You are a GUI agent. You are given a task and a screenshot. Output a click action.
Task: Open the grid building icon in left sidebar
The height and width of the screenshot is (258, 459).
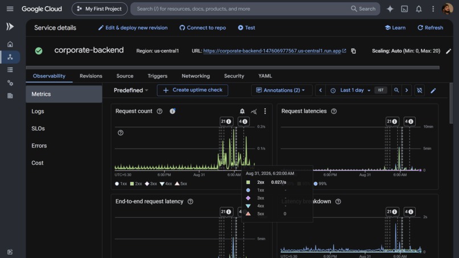point(10,96)
